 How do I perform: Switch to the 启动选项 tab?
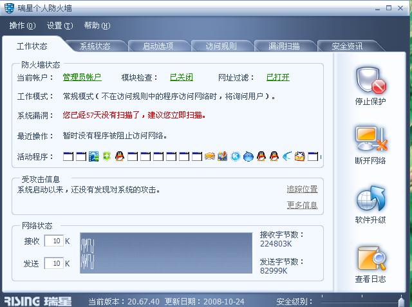[158, 46]
